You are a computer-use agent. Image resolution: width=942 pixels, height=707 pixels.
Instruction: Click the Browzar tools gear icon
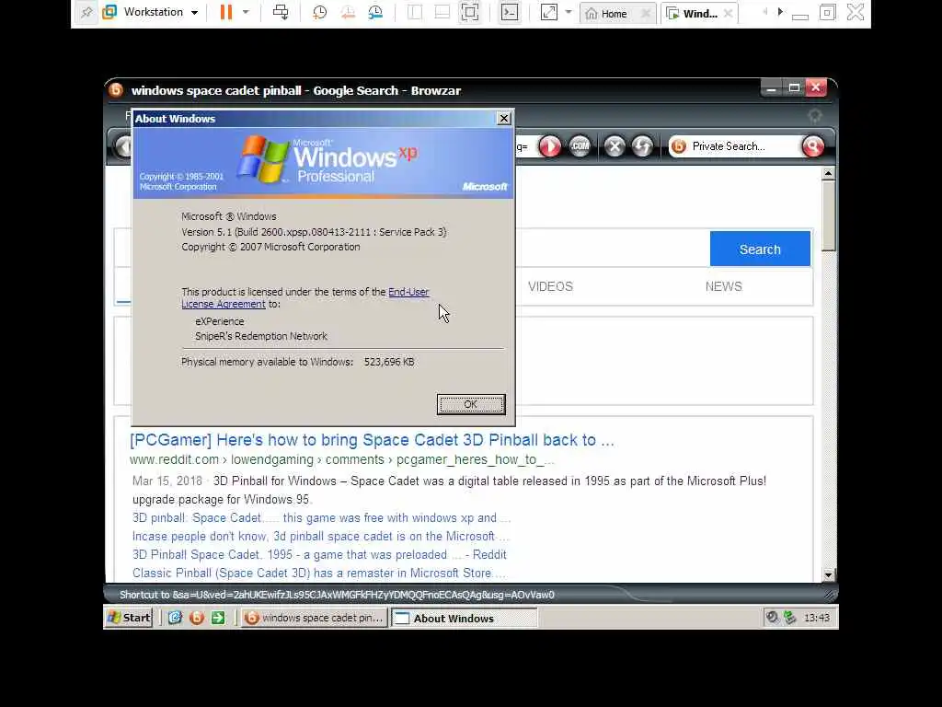click(815, 115)
